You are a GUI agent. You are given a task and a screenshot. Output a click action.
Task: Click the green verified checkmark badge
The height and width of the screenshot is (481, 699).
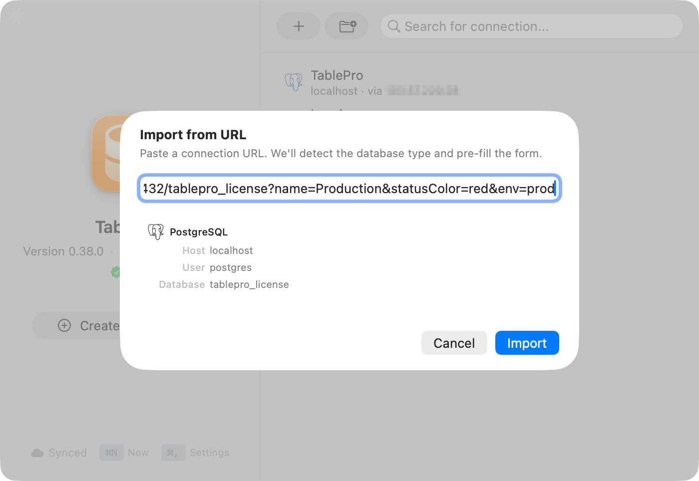coord(116,272)
